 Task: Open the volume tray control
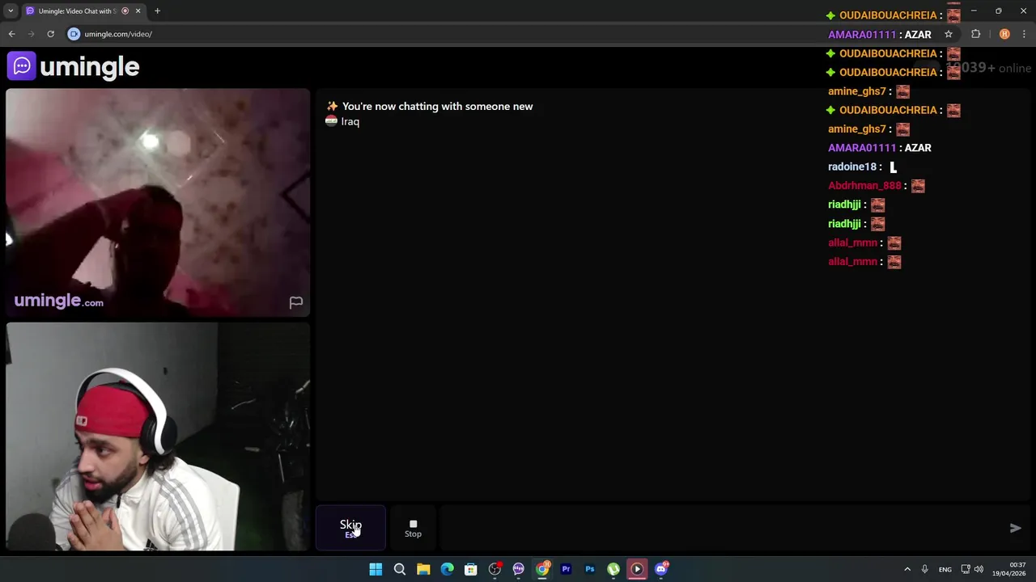[x=979, y=569]
